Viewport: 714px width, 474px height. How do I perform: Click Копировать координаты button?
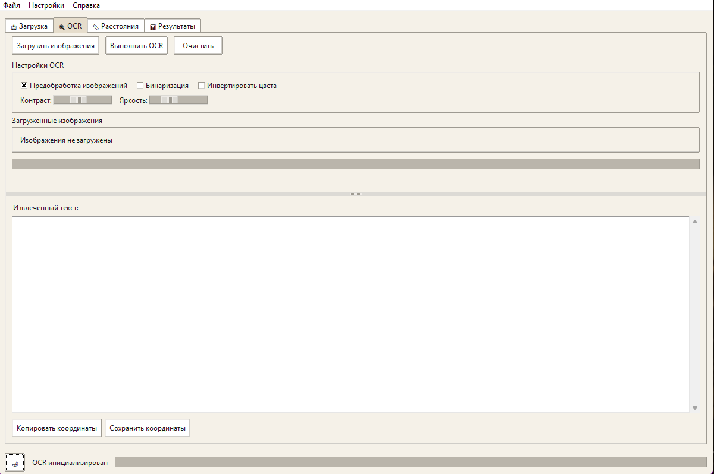click(57, 428)
